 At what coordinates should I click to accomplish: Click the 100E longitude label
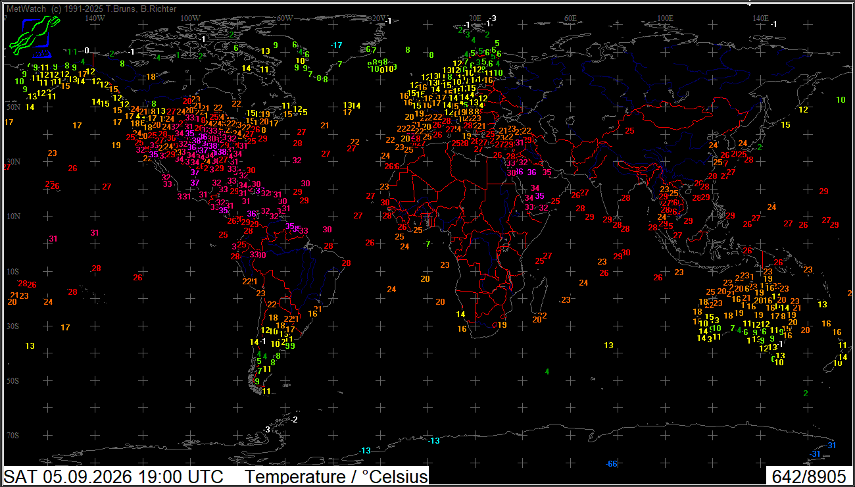(665, 18)
